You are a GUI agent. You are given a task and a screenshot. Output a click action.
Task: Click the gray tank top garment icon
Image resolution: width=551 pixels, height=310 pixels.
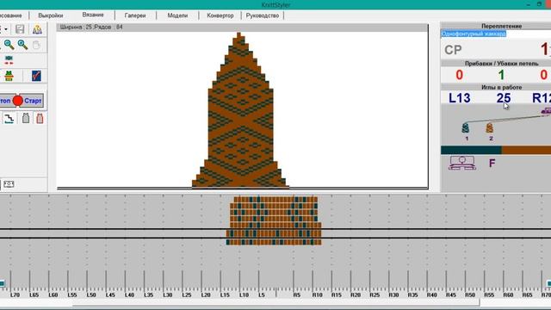click(26, 118)
